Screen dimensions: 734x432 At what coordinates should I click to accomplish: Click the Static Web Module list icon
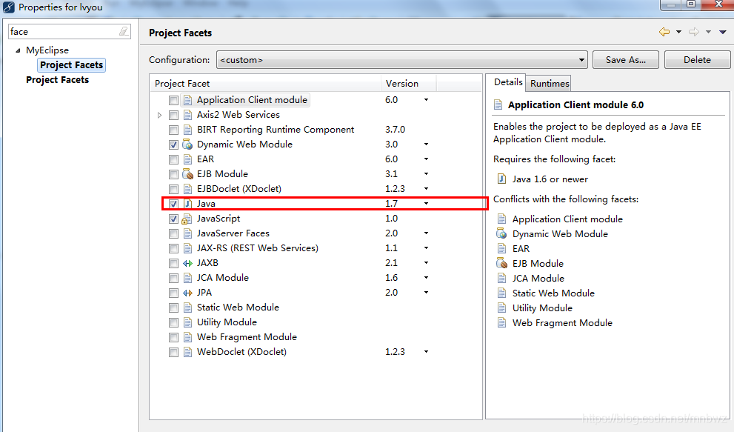point(187,308)
